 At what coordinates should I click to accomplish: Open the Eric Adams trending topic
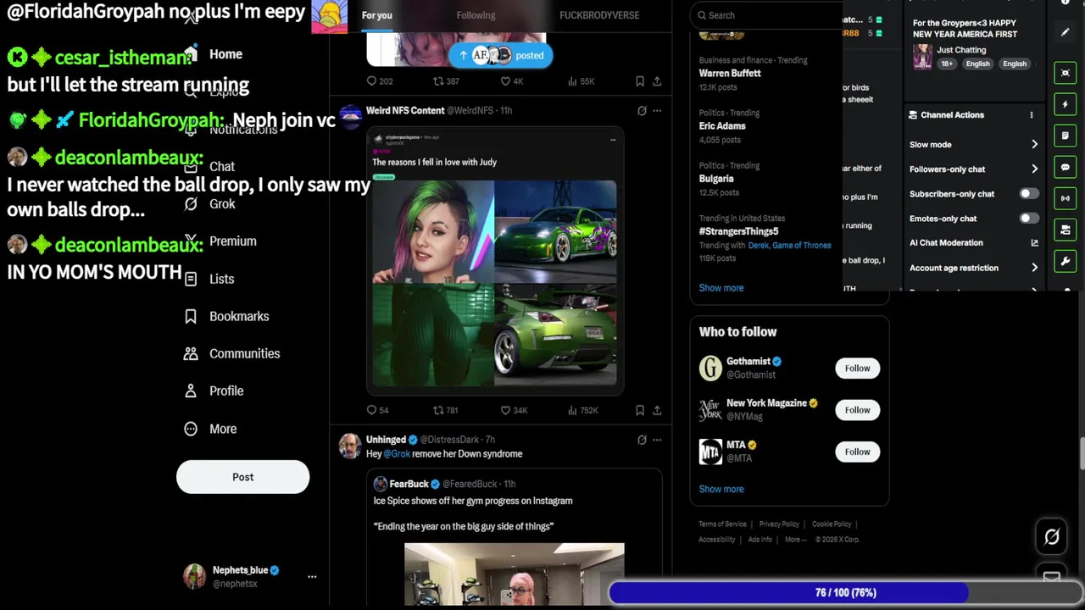click(x=722, y=126)
